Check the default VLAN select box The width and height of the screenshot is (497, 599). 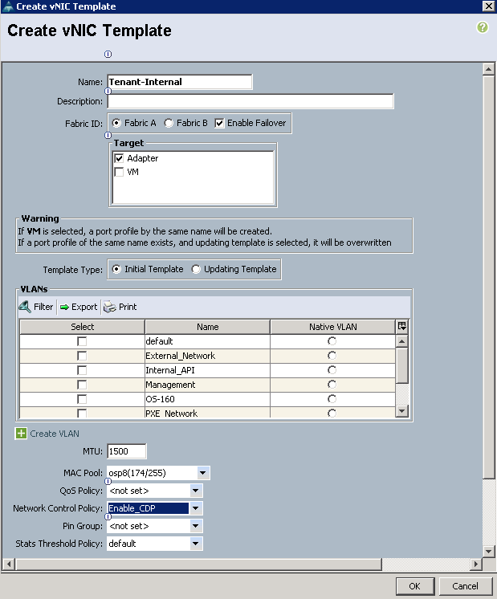pyautogui.click(x=82, y=341)
